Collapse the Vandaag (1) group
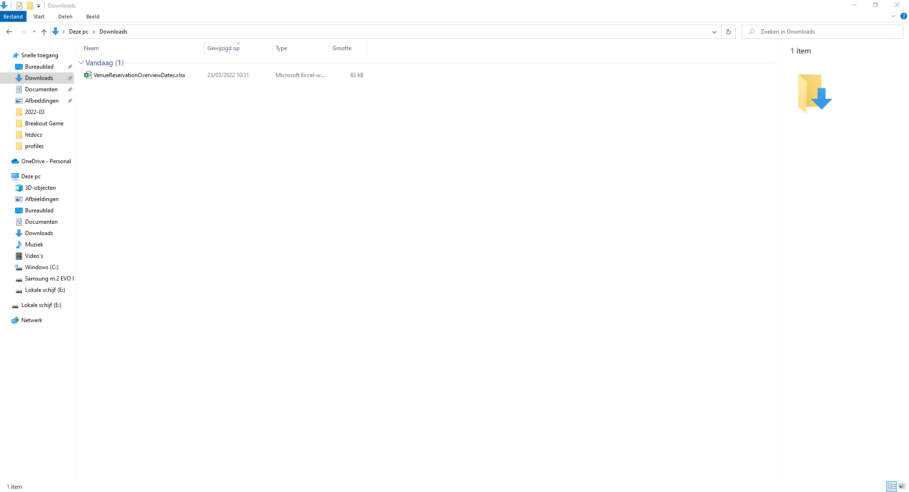Viewport: 909px width, 492px height. click(81, 63)
